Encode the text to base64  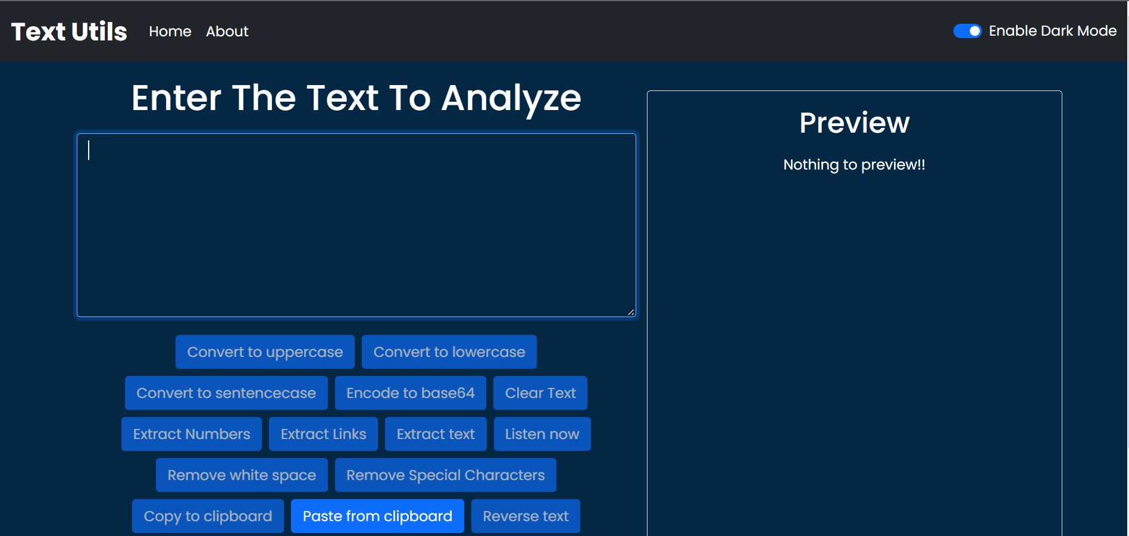tap(410, 393)
